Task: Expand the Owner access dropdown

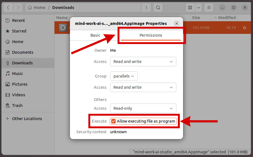Action: [x=143, y=62]
